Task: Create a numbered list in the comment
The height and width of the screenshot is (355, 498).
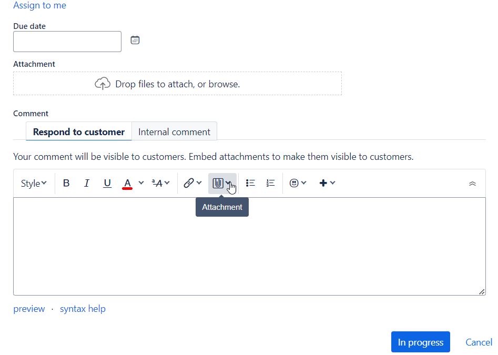Action: [x=270, y=183]
